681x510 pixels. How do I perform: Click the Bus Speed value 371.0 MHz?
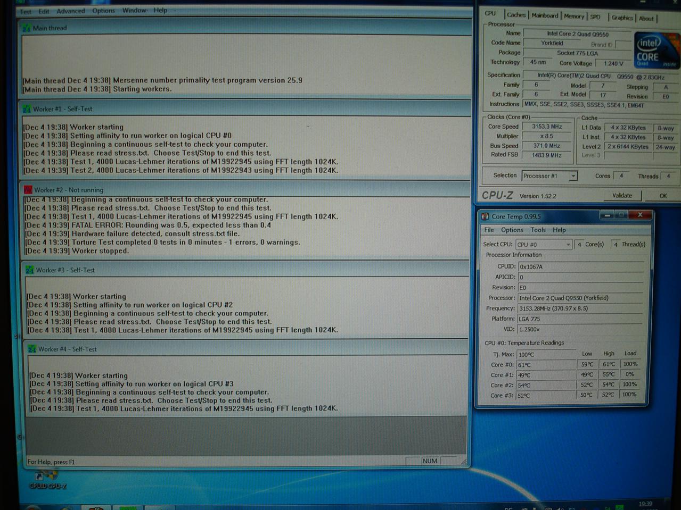(x=547, y=146)
